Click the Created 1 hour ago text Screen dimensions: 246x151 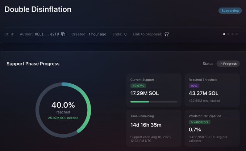coord(89,34)
